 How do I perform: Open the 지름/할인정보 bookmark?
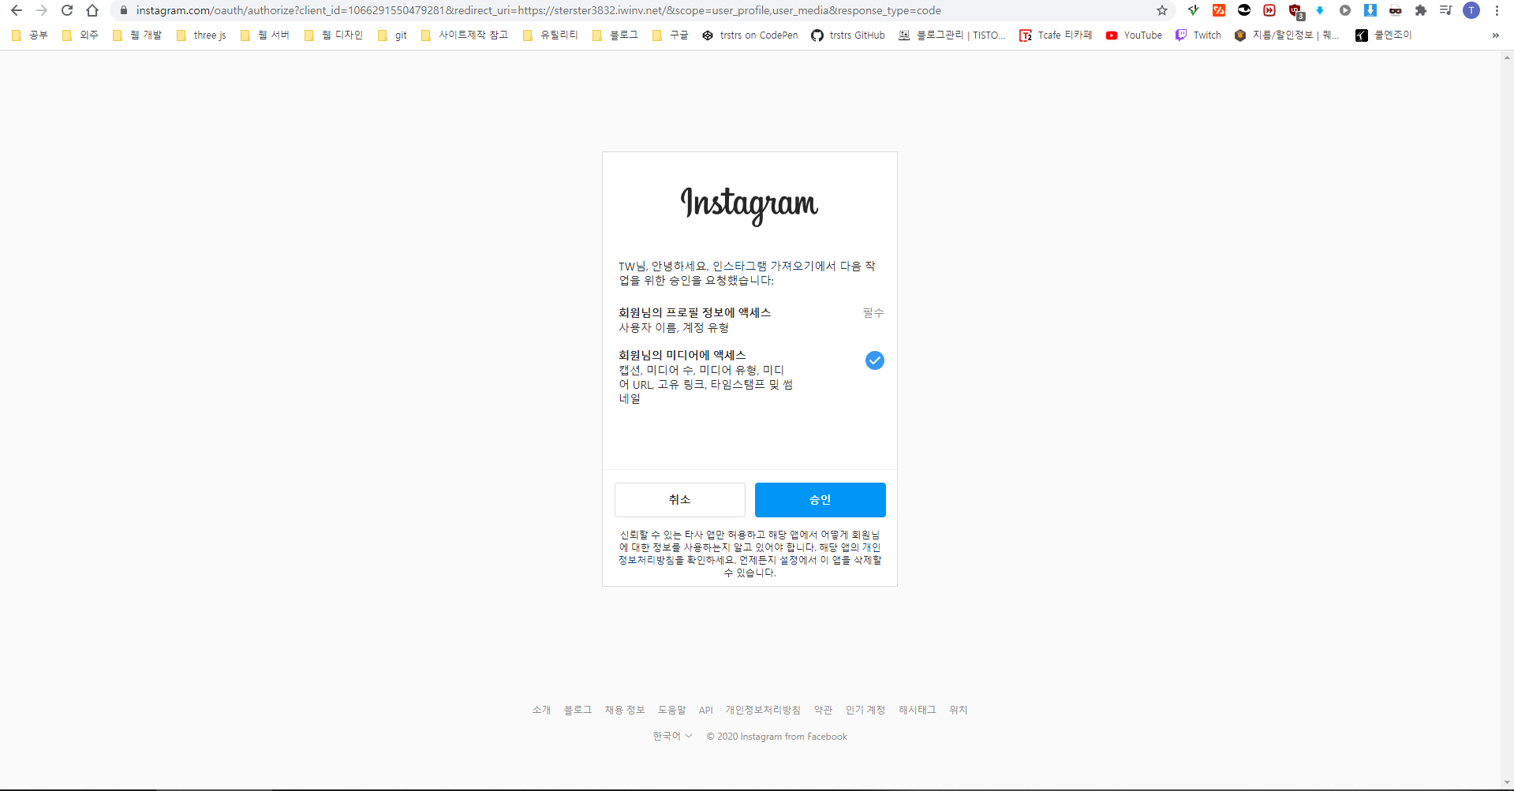point(1287,35)
